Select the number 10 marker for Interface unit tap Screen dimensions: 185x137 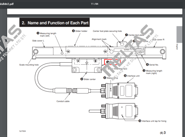[x=140, y=121]
